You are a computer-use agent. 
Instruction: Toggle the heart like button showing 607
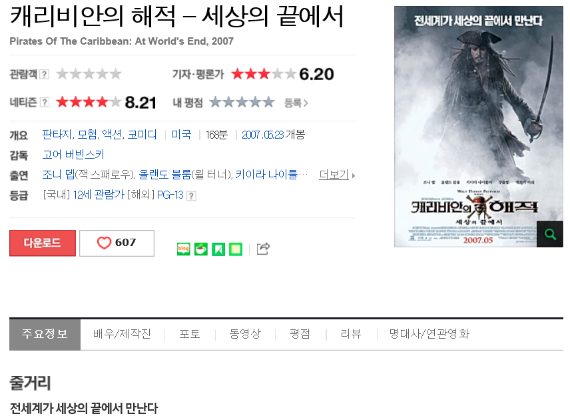[117, 243]
